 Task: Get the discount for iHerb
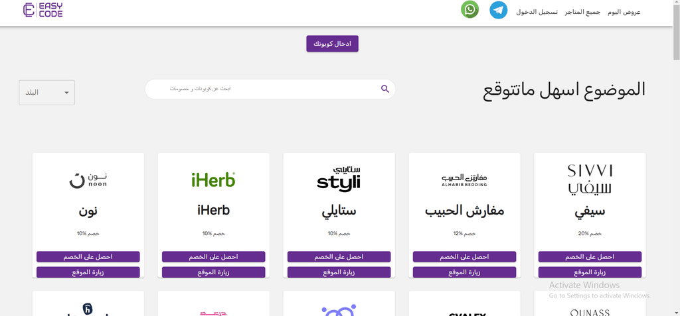pyautogui.click(x=213, y=256)
